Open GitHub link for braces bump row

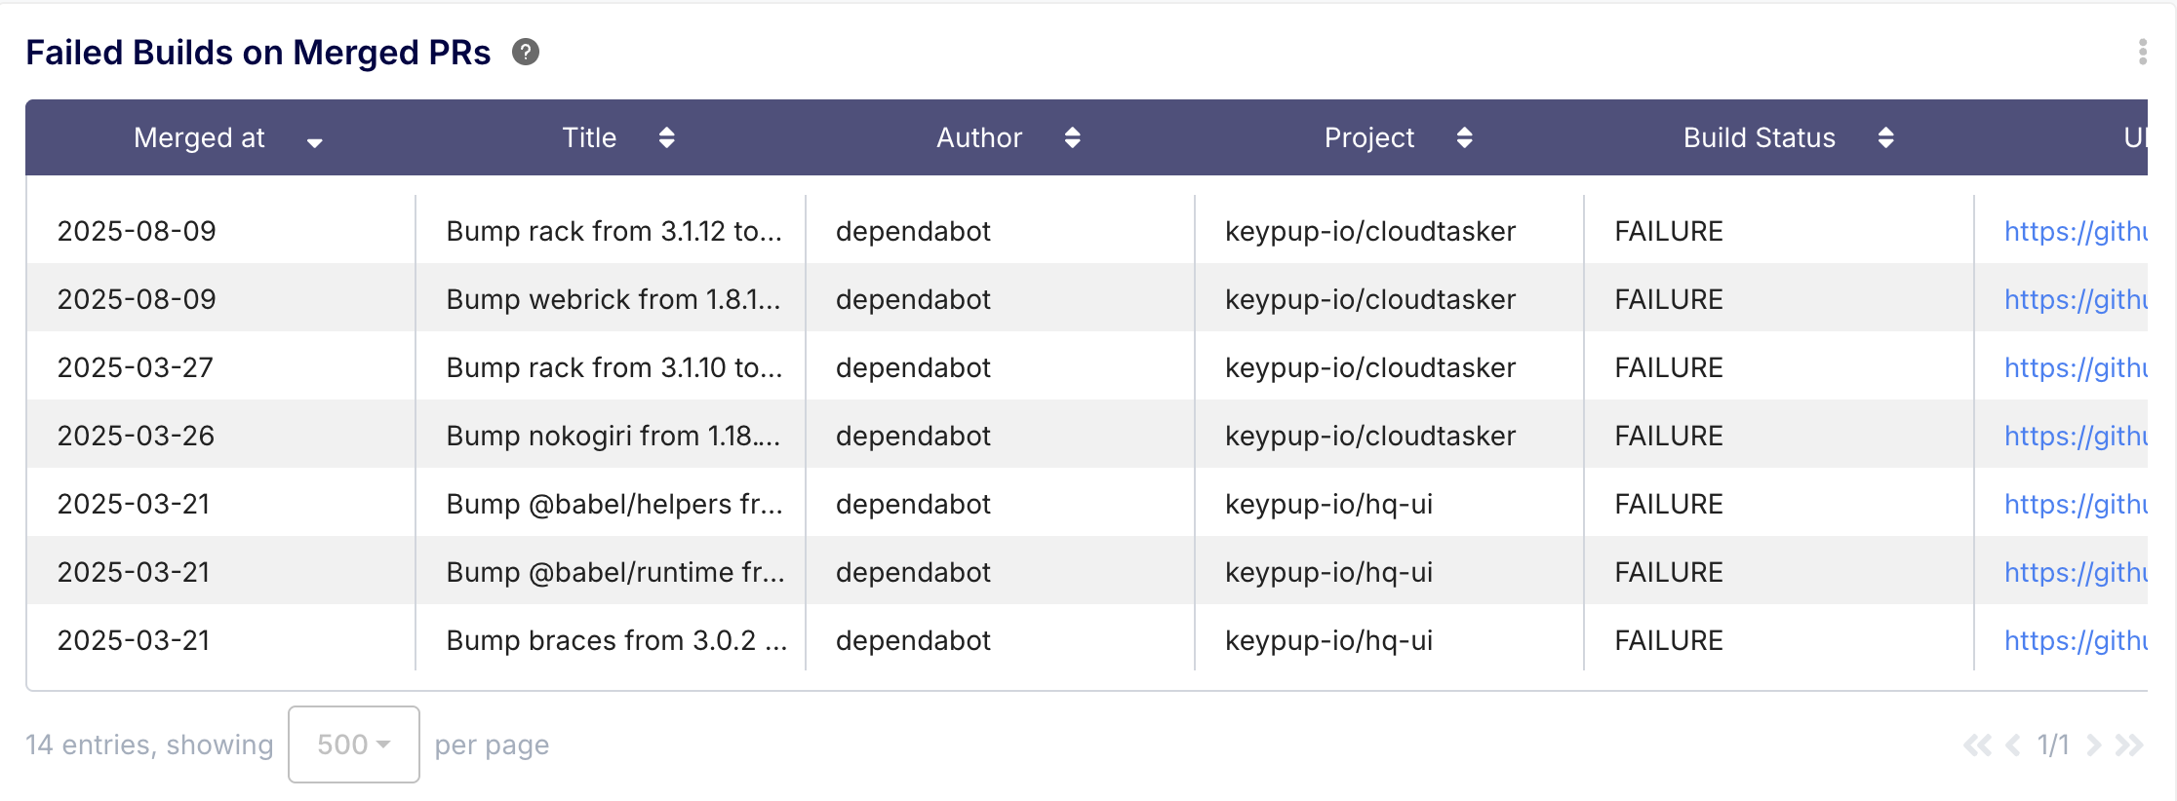(2075, 640)
